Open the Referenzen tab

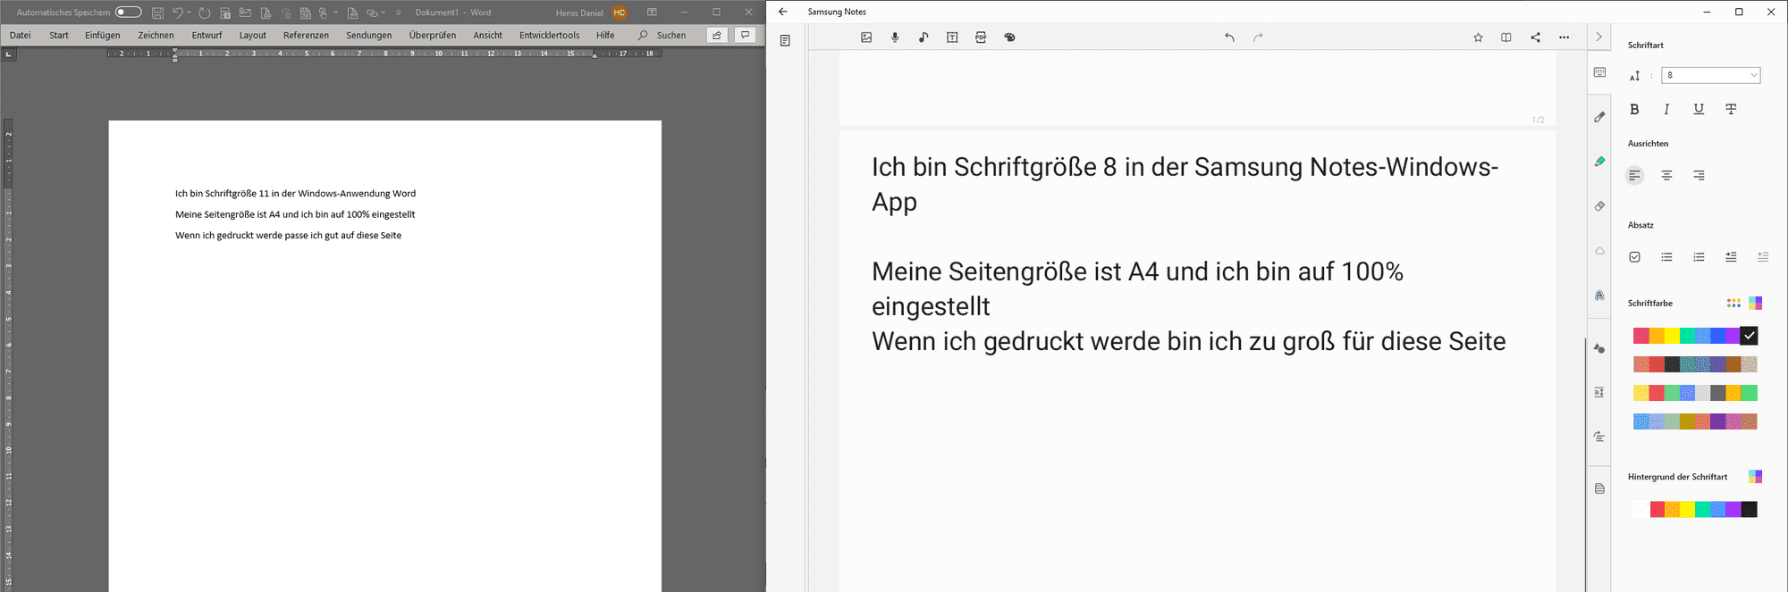pyautogui.click(x=306, y=35)
